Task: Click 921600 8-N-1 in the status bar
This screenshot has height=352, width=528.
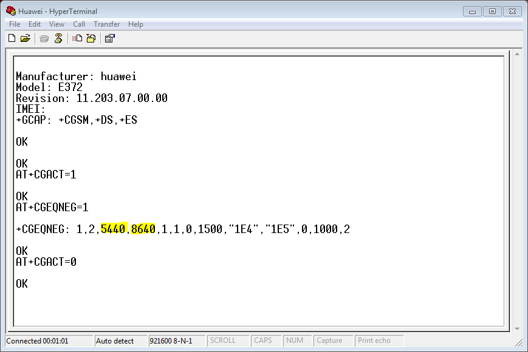Action: [x=177, y=341]
